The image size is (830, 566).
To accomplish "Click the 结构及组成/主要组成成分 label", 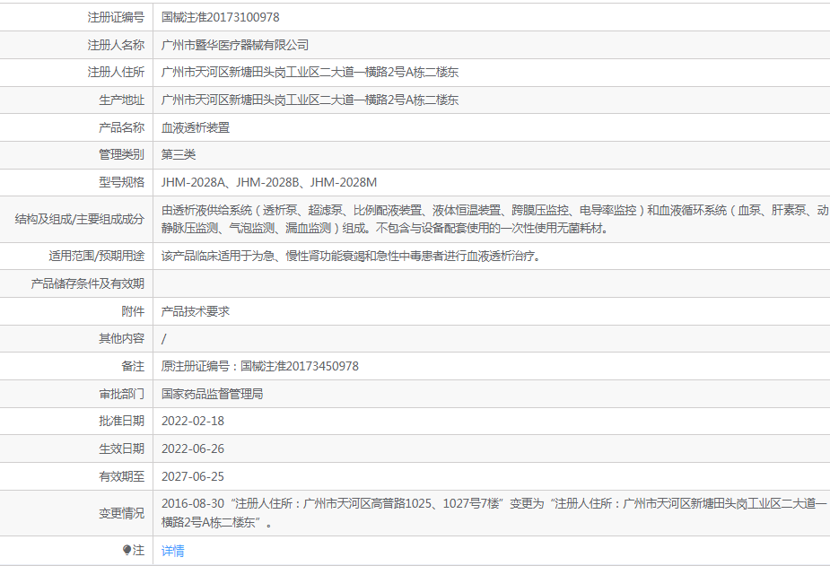I will [79, 219].
